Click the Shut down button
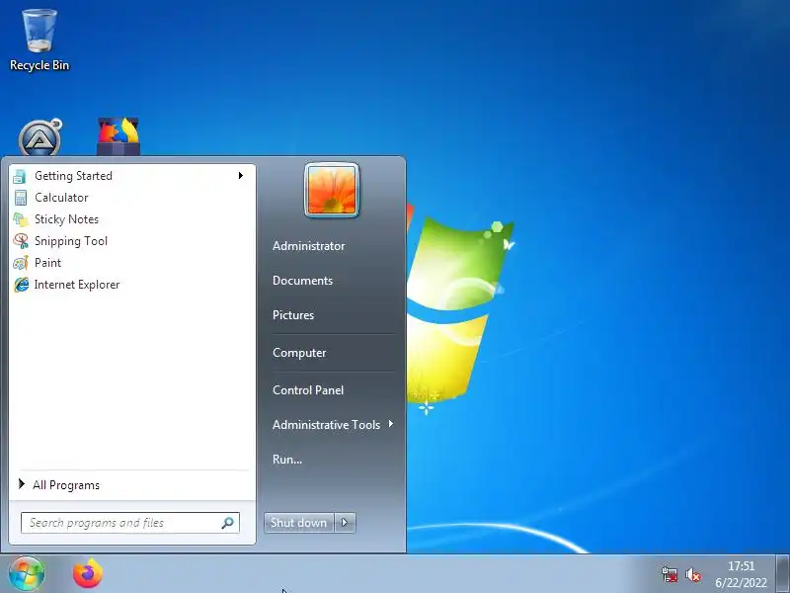Image resolution: width=790 pixels, height=593 pixels. [x=299, y=523]
